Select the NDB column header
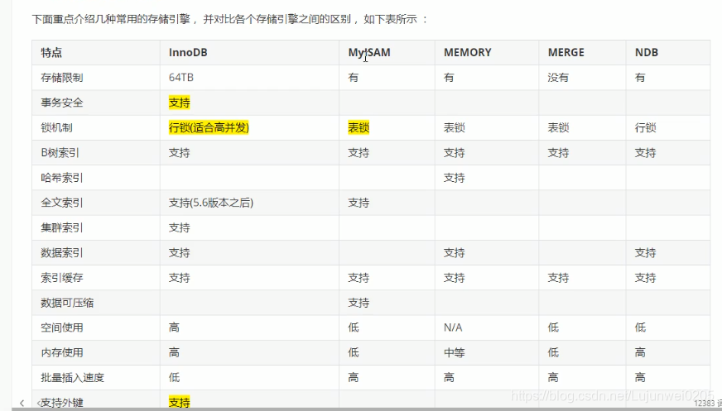The width and height of the screenshot is (722, 411). click(x=647, y=52)
